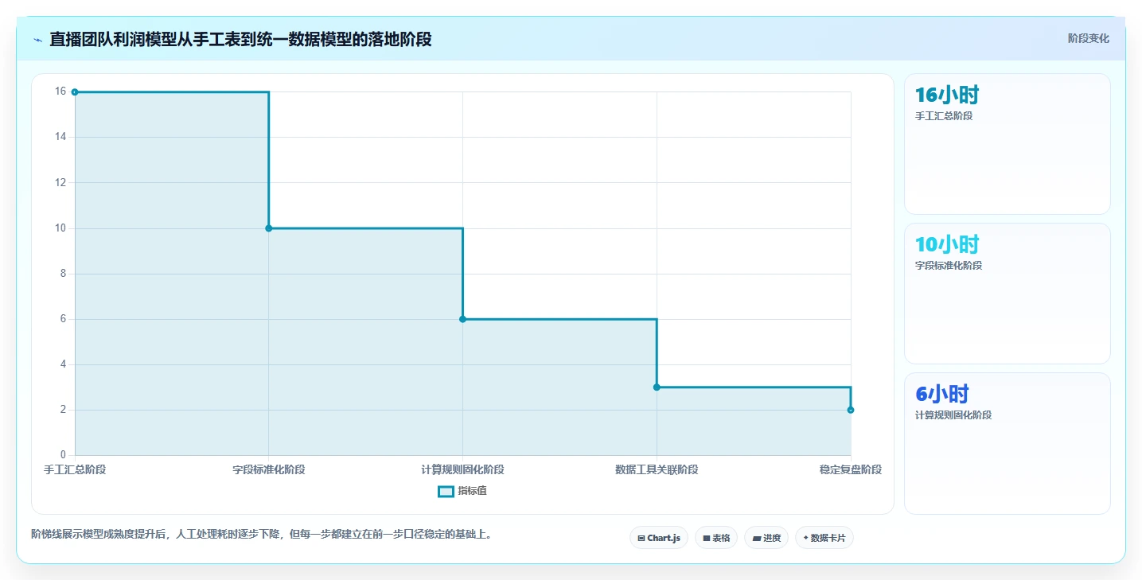Click data point at 字段标准化阶段 (10)
This screenshot has height=580, width=1142.
click(x=268, y=228)
